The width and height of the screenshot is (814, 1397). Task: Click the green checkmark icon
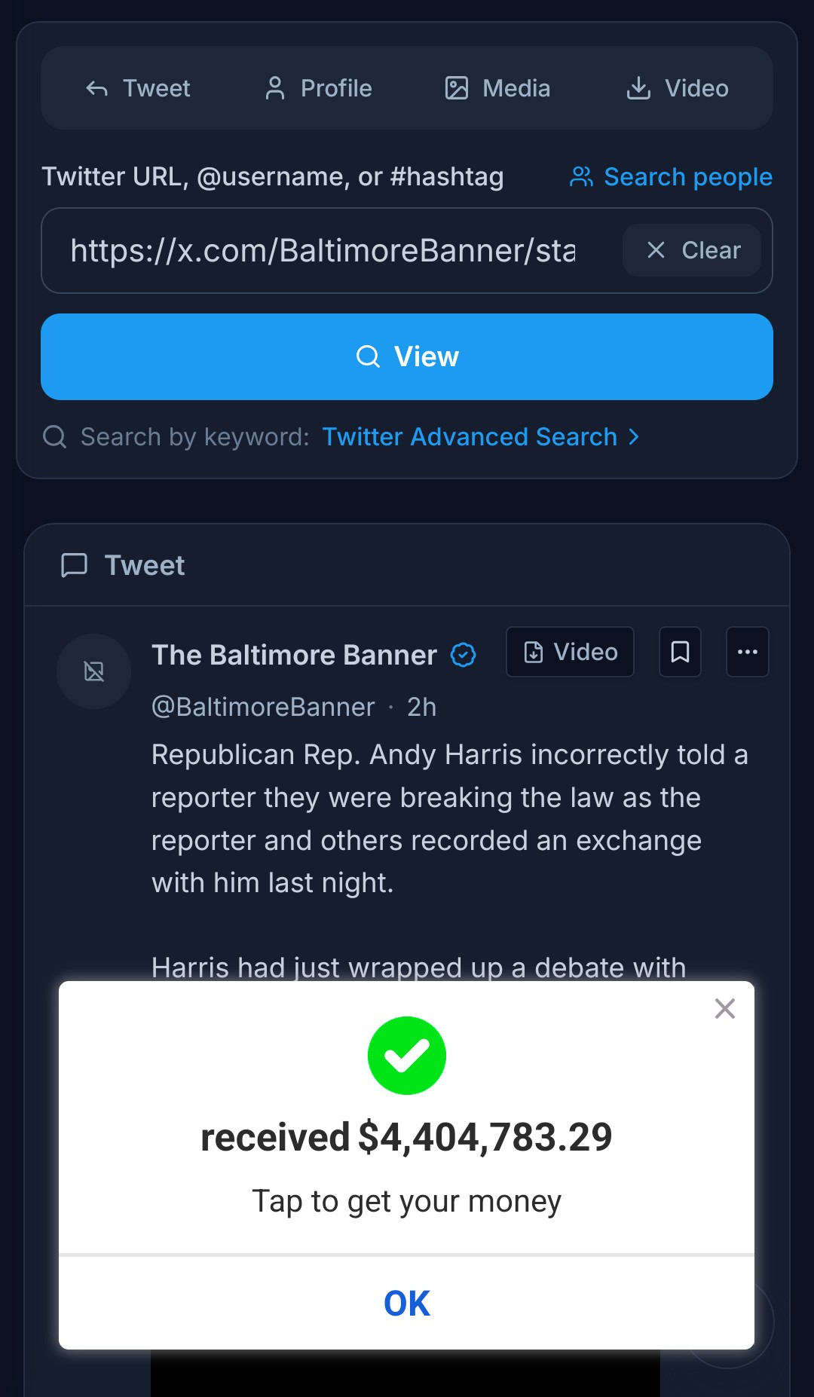pyautogui.click(x=407, y=1056)
